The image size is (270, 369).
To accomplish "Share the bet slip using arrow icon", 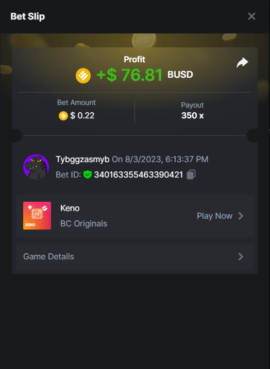I will coord(242,63).
